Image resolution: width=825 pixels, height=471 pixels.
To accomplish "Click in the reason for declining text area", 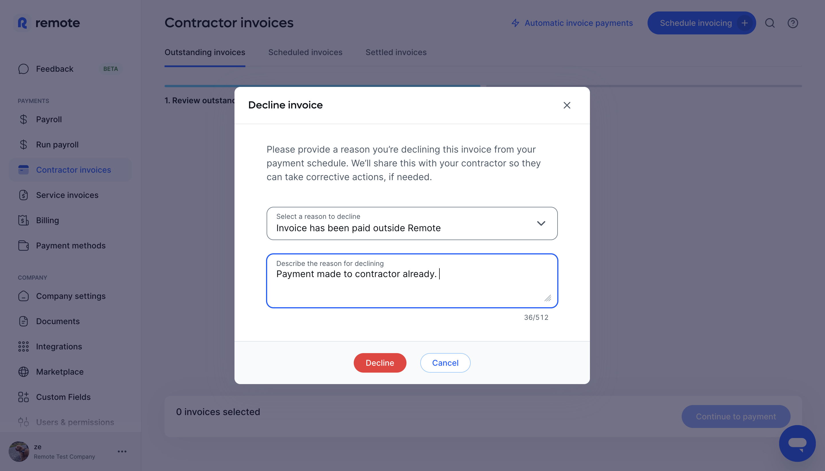I will tap(412, 281).
